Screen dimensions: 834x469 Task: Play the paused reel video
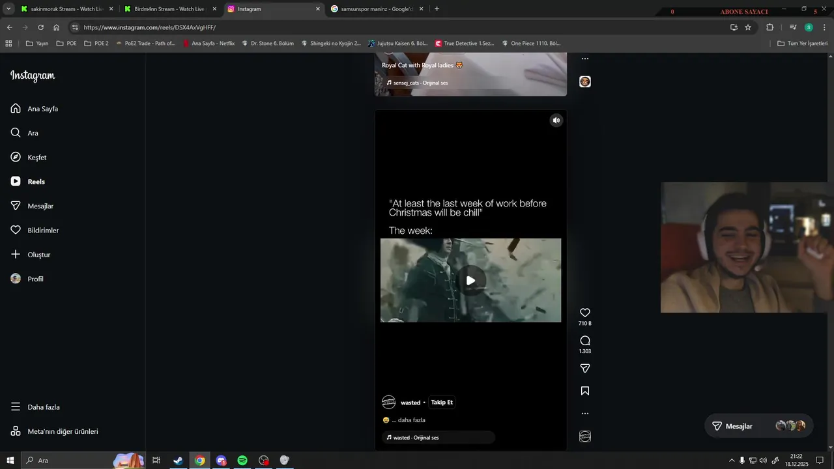point(470,281)
